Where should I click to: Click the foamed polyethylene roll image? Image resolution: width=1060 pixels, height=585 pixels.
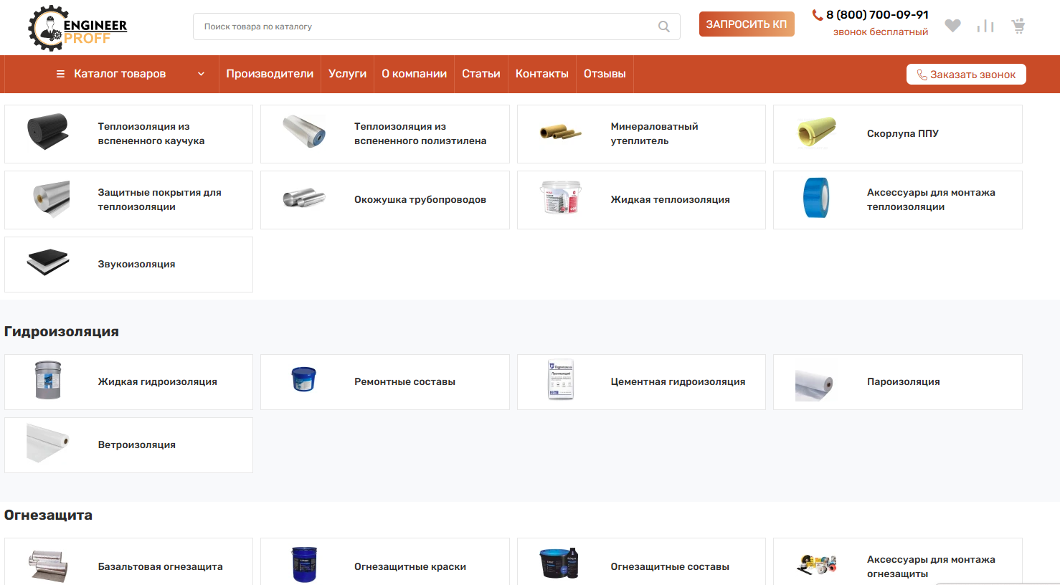304,131
